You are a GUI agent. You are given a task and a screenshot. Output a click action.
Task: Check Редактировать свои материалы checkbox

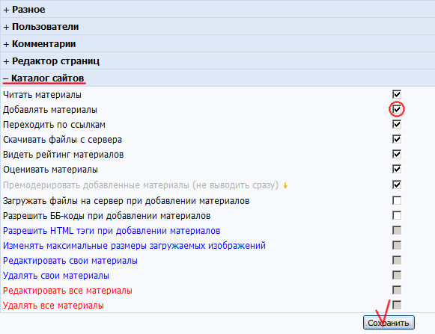tap(397, 260)
